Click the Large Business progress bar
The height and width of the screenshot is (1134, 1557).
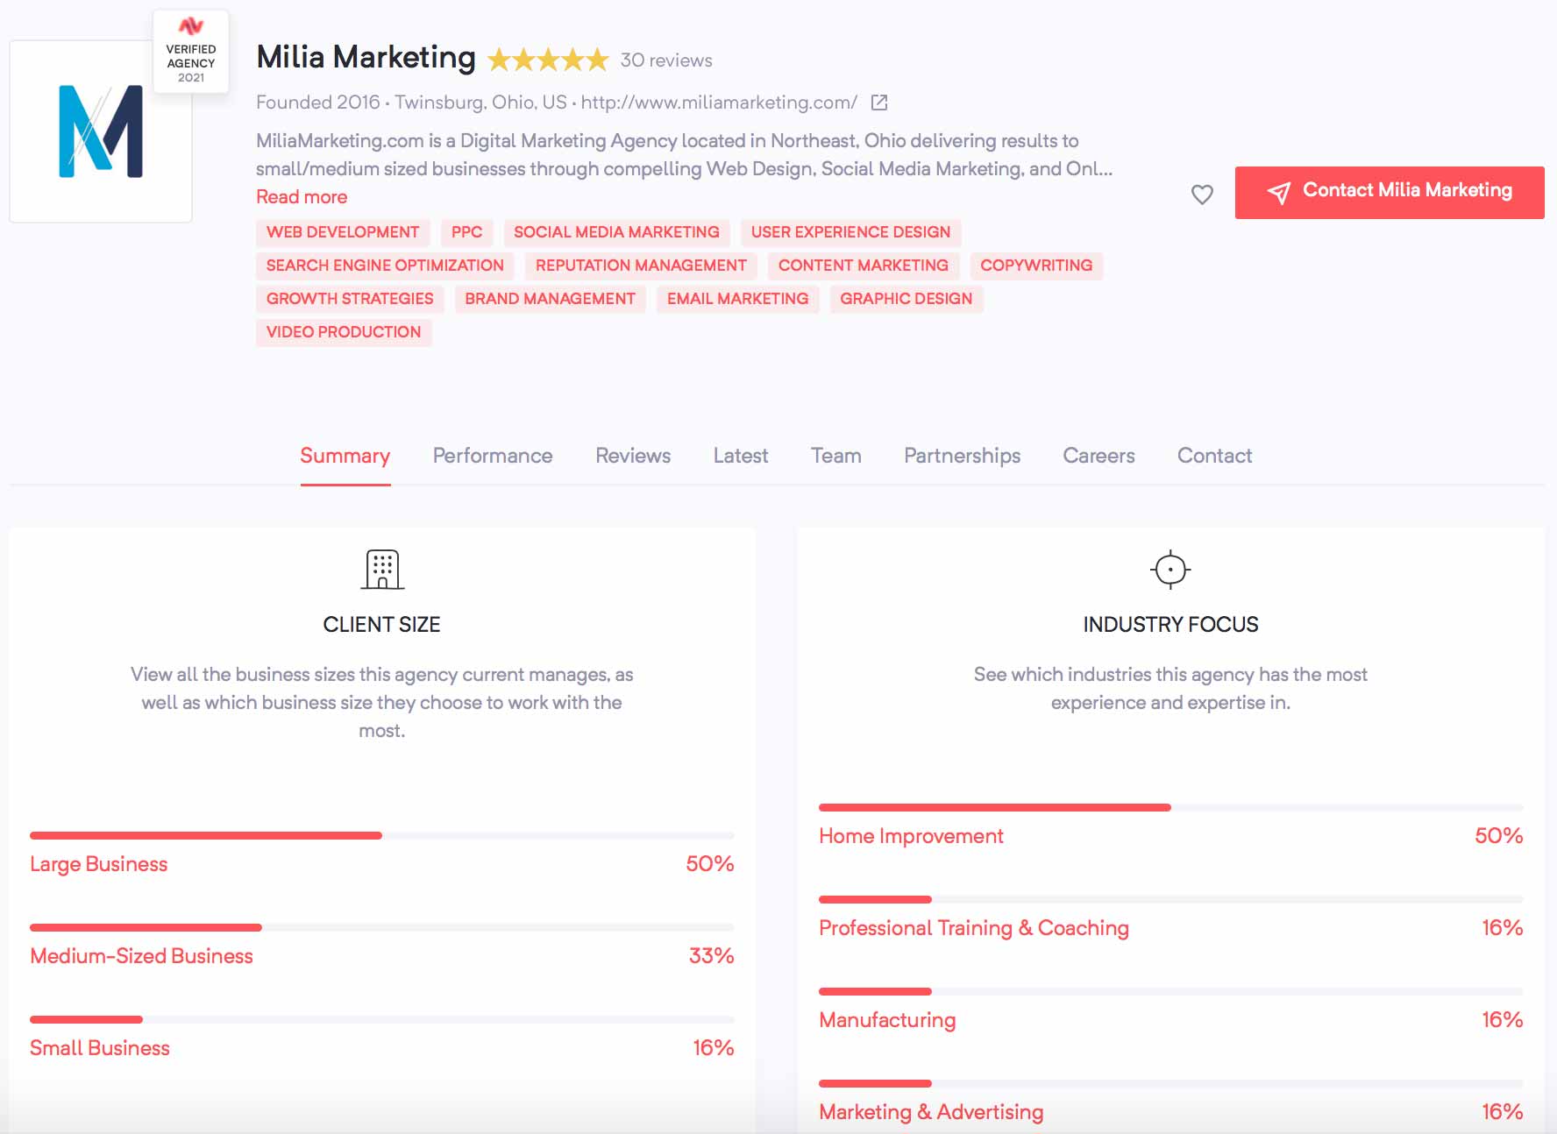point(382,836)
